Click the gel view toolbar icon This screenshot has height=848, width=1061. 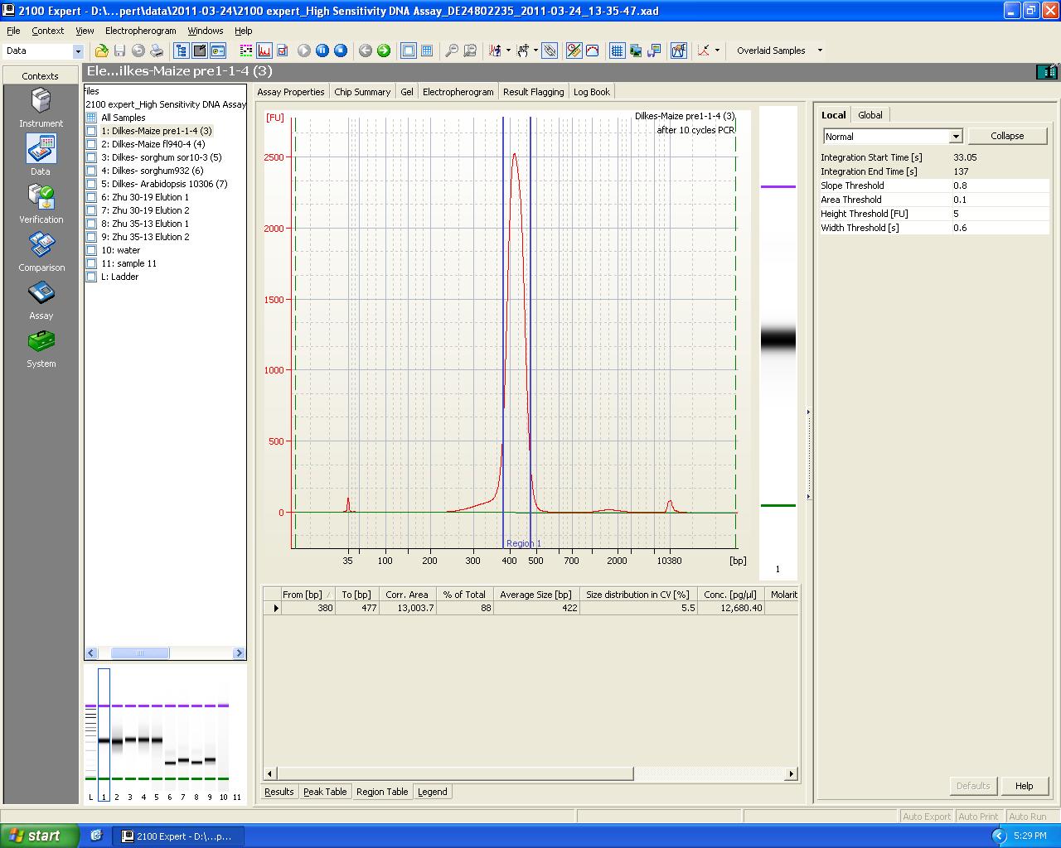245,51
